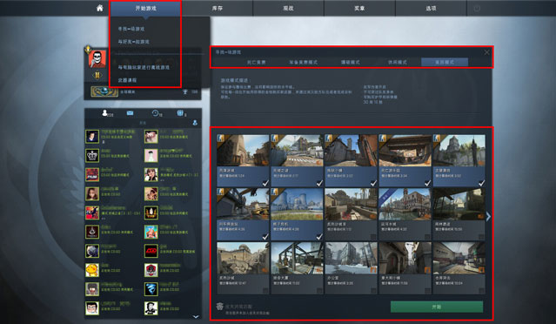Select the 殒命大厦 map thumbnail
556x324 pixels.
point(297,258)
